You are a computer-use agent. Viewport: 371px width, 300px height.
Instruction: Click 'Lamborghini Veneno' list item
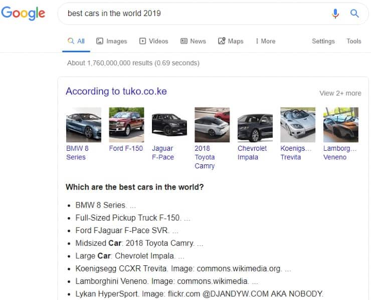pyautogui.click(x=166, y=281)
